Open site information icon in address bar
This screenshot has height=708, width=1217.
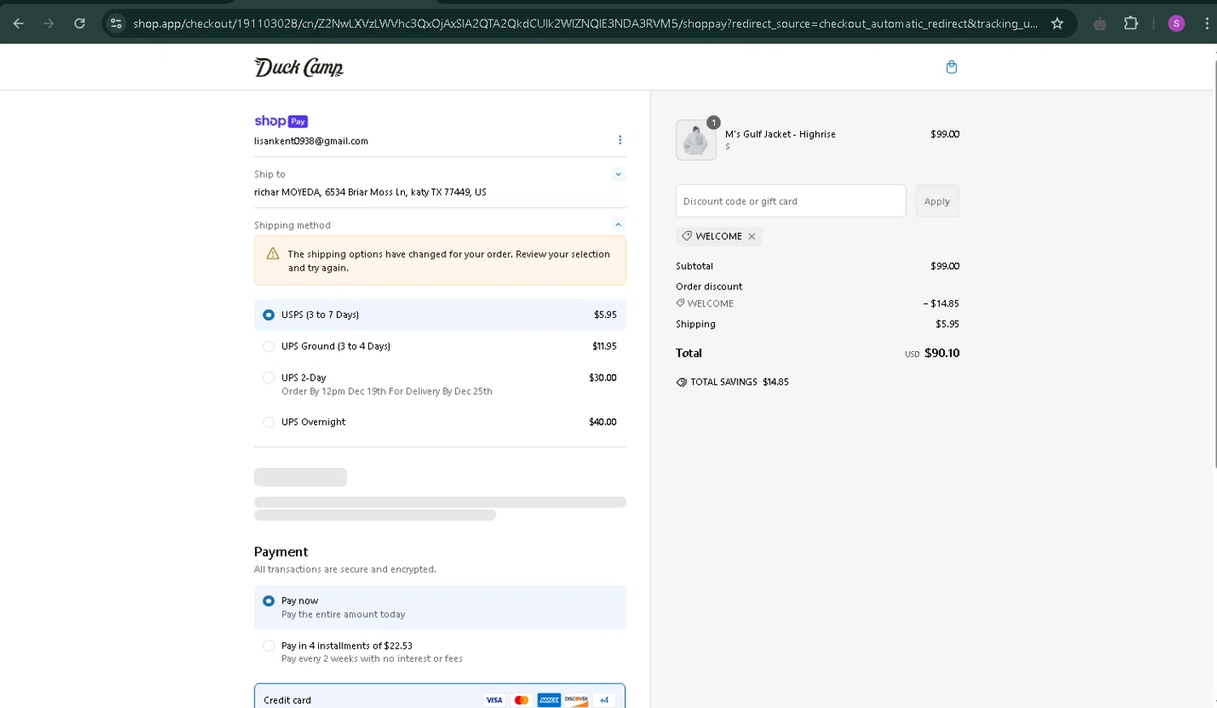[x=116, y=24]
